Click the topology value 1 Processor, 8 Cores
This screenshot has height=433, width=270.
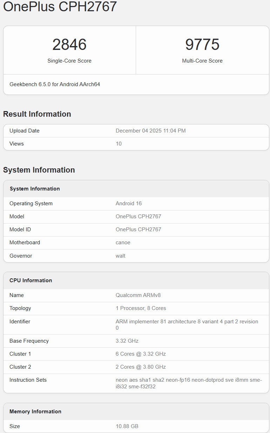pyautogui.click(x=141, y=308)
